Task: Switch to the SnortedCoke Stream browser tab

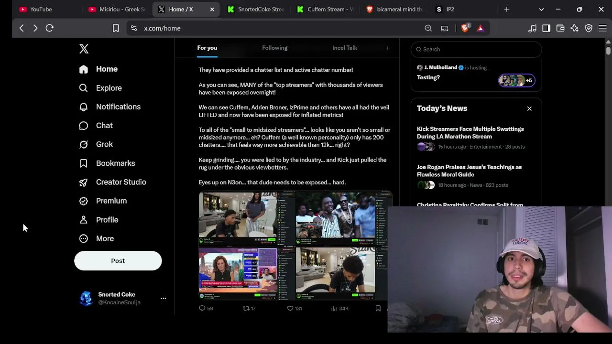Action: point(256,9)
